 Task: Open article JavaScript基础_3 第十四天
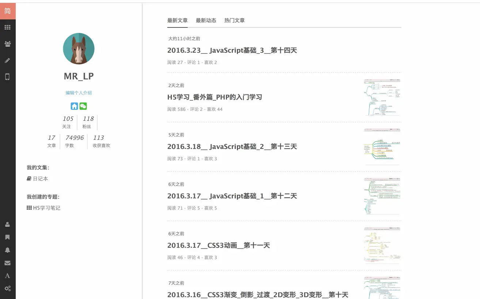coord(232,51)
